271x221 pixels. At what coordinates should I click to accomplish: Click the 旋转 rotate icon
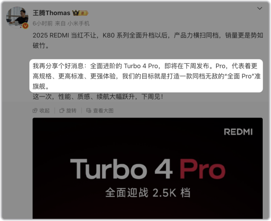tap(62, 111)
